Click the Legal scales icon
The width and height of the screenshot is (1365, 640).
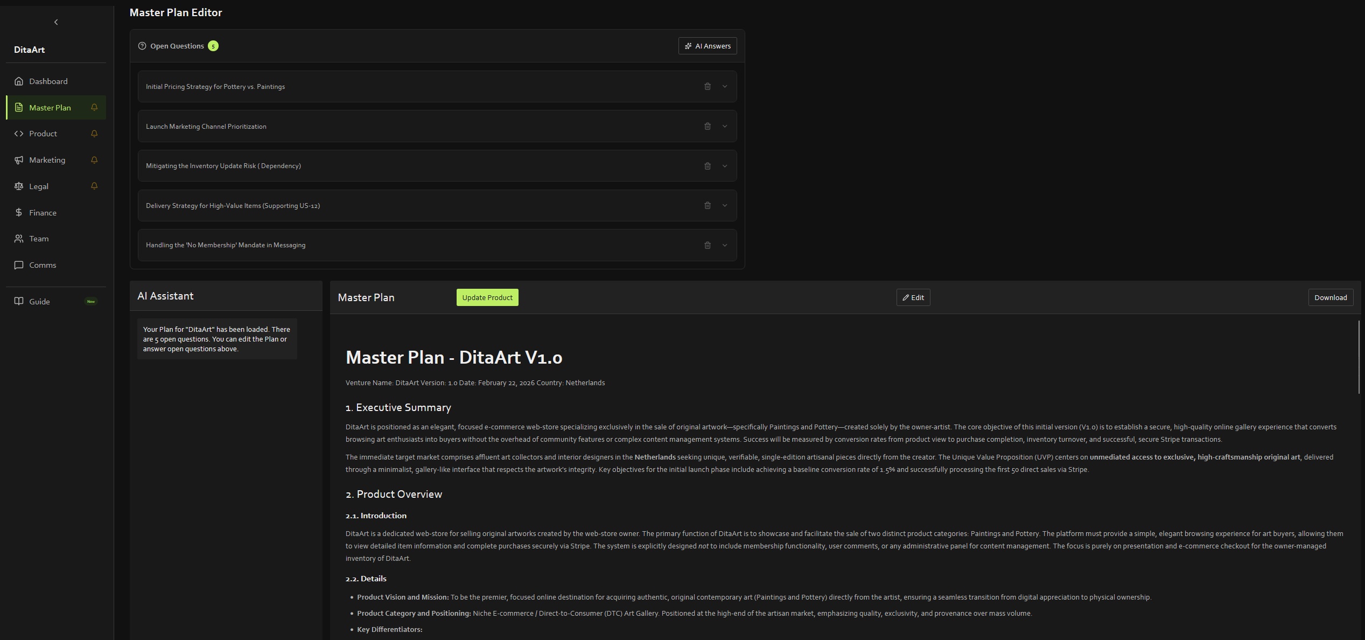19,186
